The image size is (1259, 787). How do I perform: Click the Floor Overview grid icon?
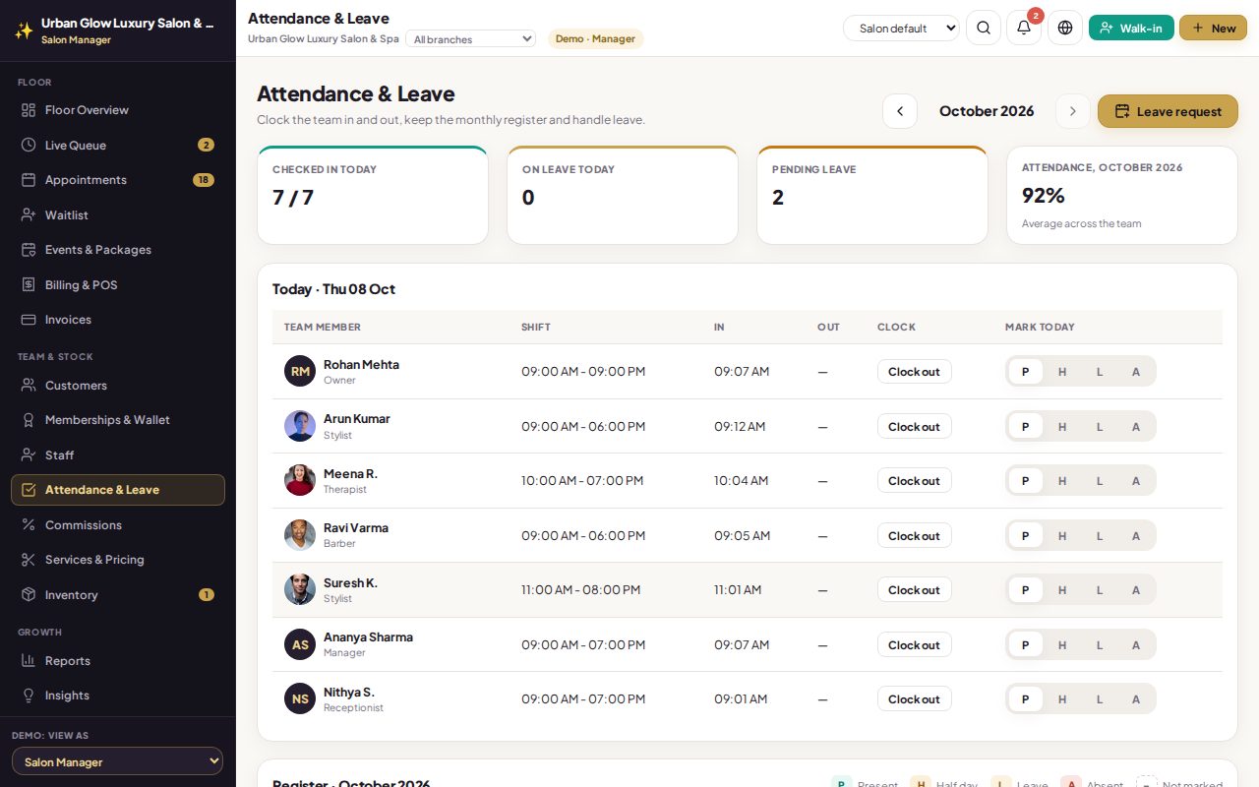29,110
